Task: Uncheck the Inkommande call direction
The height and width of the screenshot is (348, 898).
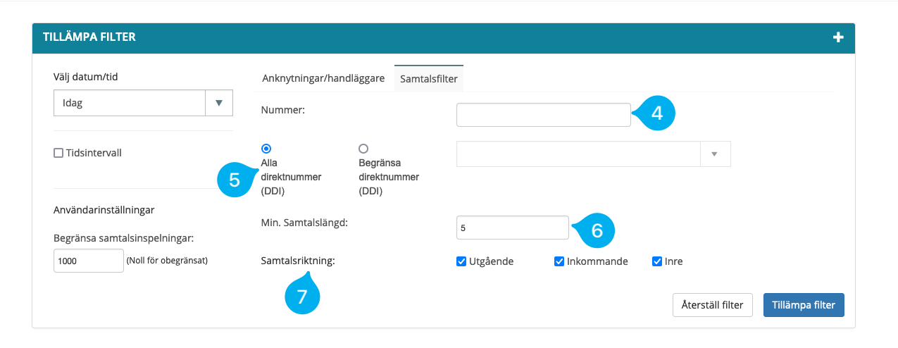Action: click(x=559, y=261)
